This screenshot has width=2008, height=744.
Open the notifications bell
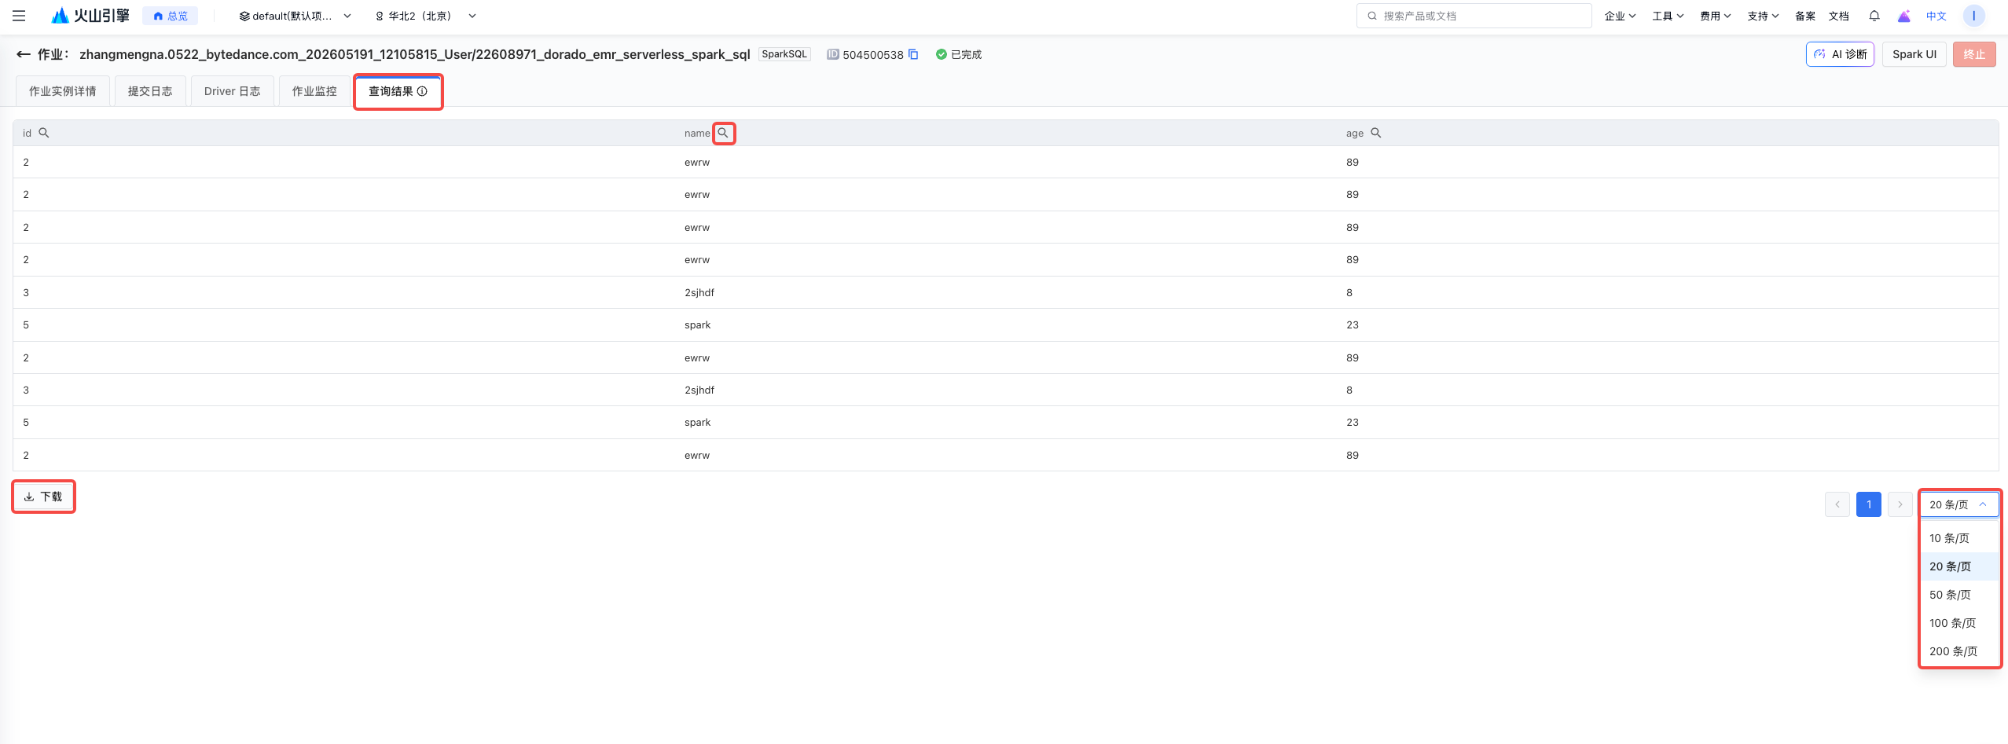click(x=1874, y=16)
